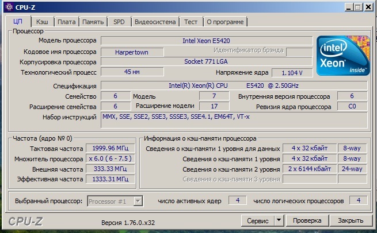The height and width of the screenshot is (233, 377).
Task: Click the Проверка button
Action: pyautogui.click(x=307, y=220)
